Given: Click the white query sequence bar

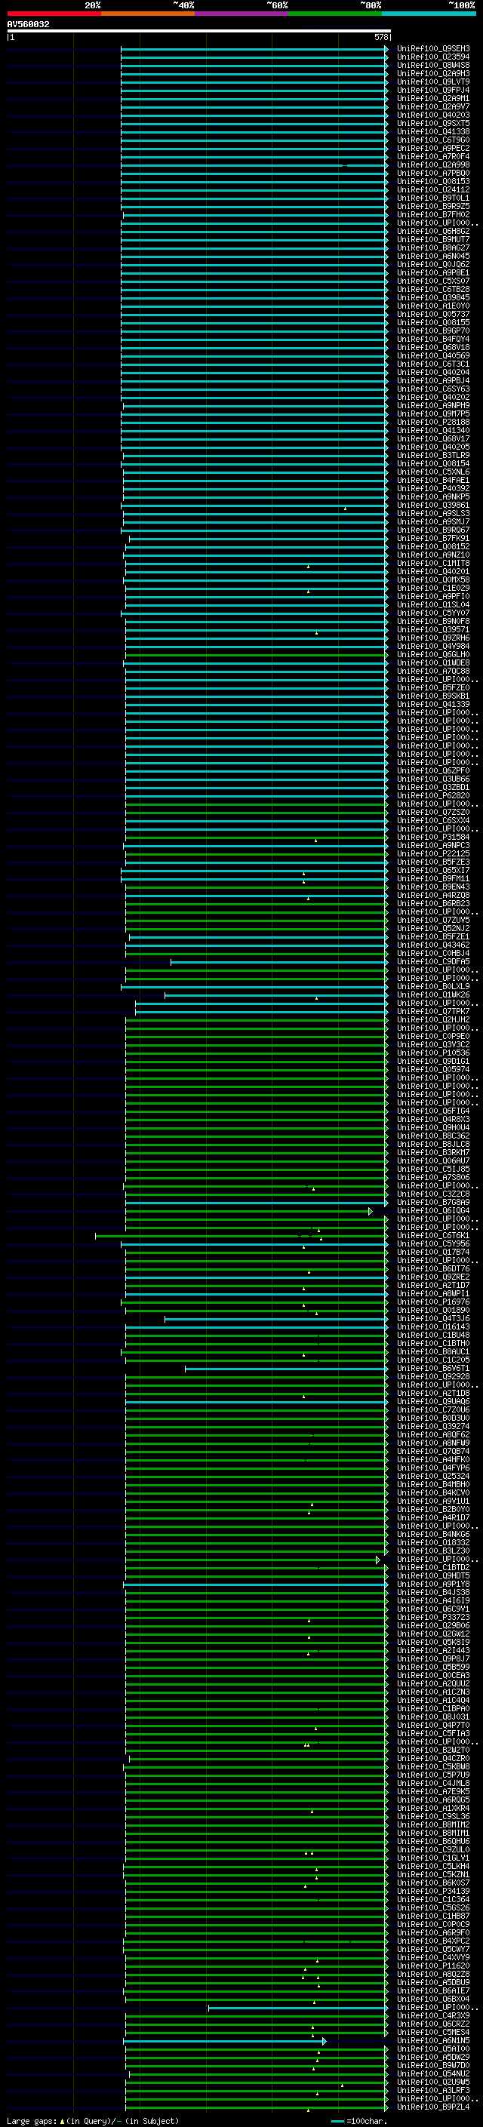Looking at the screenshot, I should [199, 30].
